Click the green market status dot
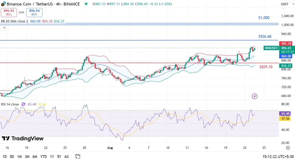 tap(86, 4)
